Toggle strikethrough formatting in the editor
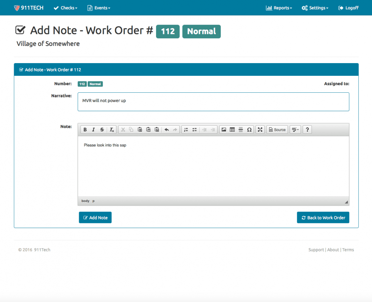The image size is (372, 302). tap(102, 130)
